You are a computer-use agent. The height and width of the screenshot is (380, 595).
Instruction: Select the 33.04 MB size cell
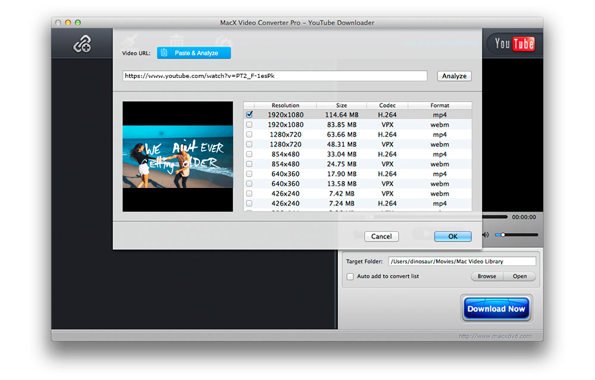click(342, 154)
